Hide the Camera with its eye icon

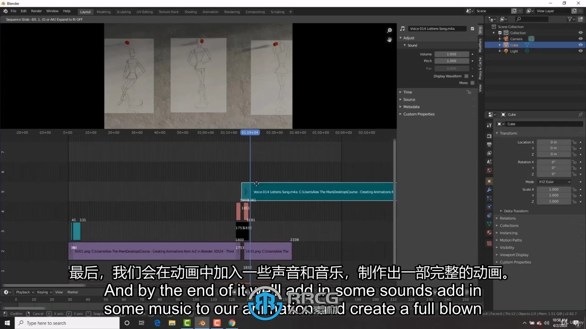581,39
